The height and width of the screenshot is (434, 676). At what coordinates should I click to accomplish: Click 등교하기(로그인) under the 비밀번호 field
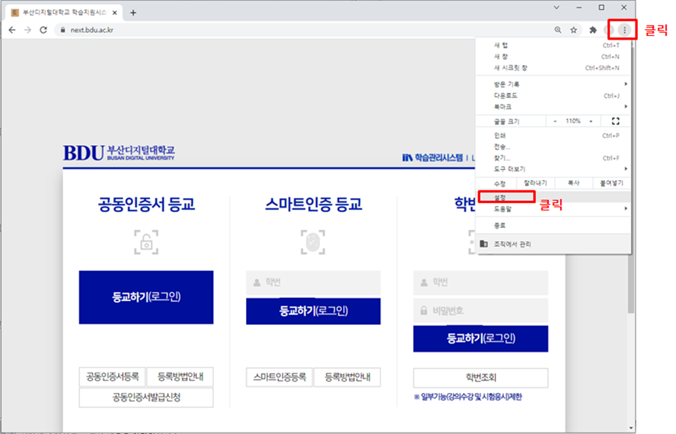click(481, 338)
